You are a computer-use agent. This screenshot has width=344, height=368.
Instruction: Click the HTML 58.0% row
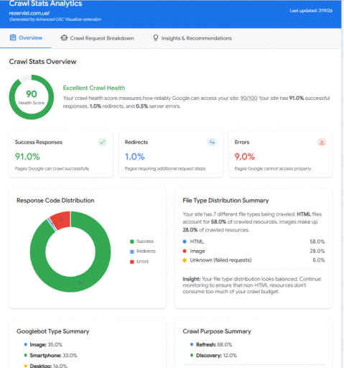254,241
